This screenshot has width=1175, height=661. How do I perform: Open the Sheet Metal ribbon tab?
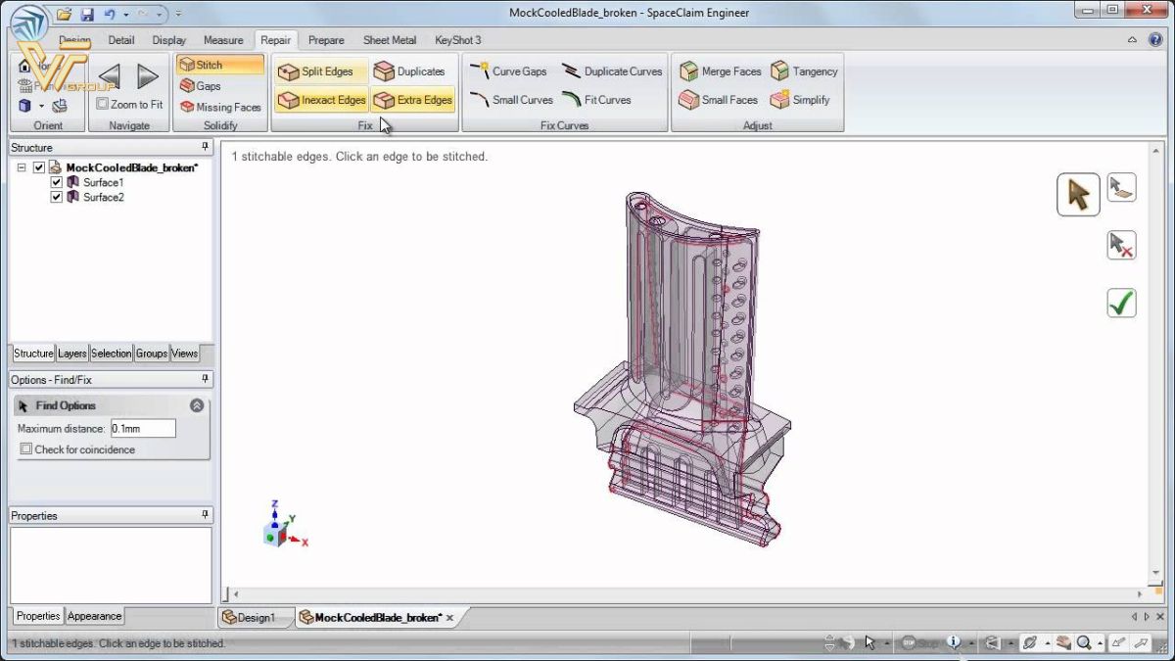(x=390, y=40)
